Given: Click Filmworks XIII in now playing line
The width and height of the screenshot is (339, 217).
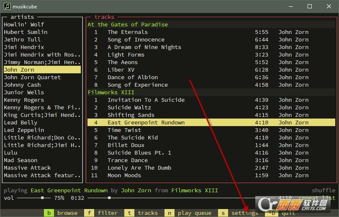Looking at the screenshot, I should [x=195, y=190].
